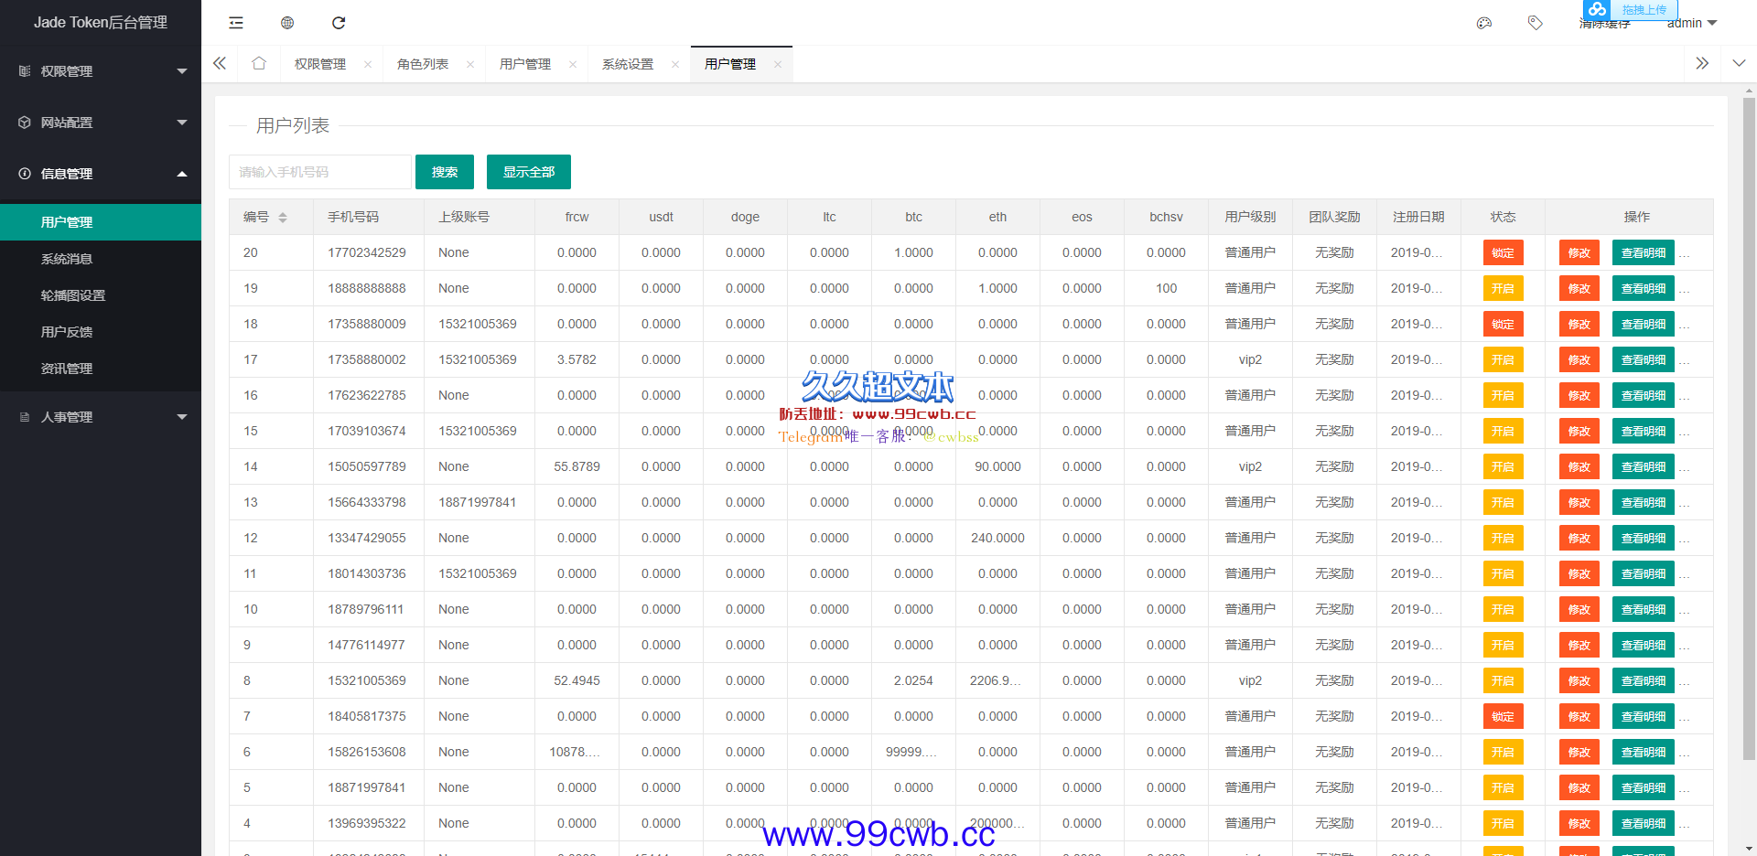1757x856 pixels.
Task: Close the 角色列表 tab
Action: 470,64
